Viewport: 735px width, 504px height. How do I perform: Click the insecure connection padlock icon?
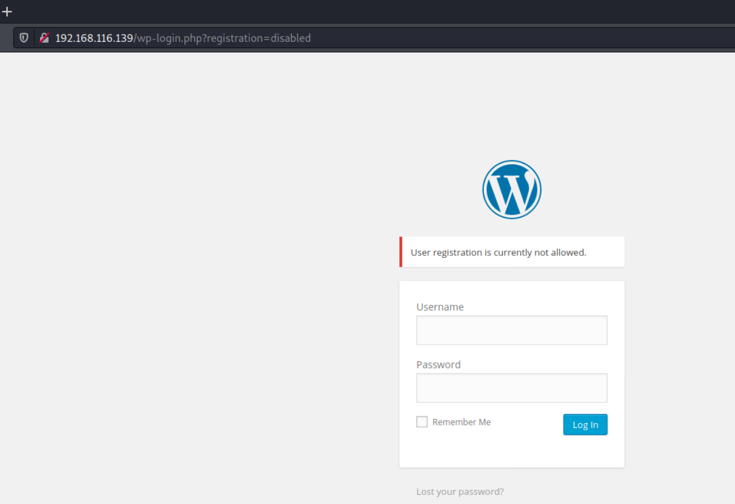44,38
